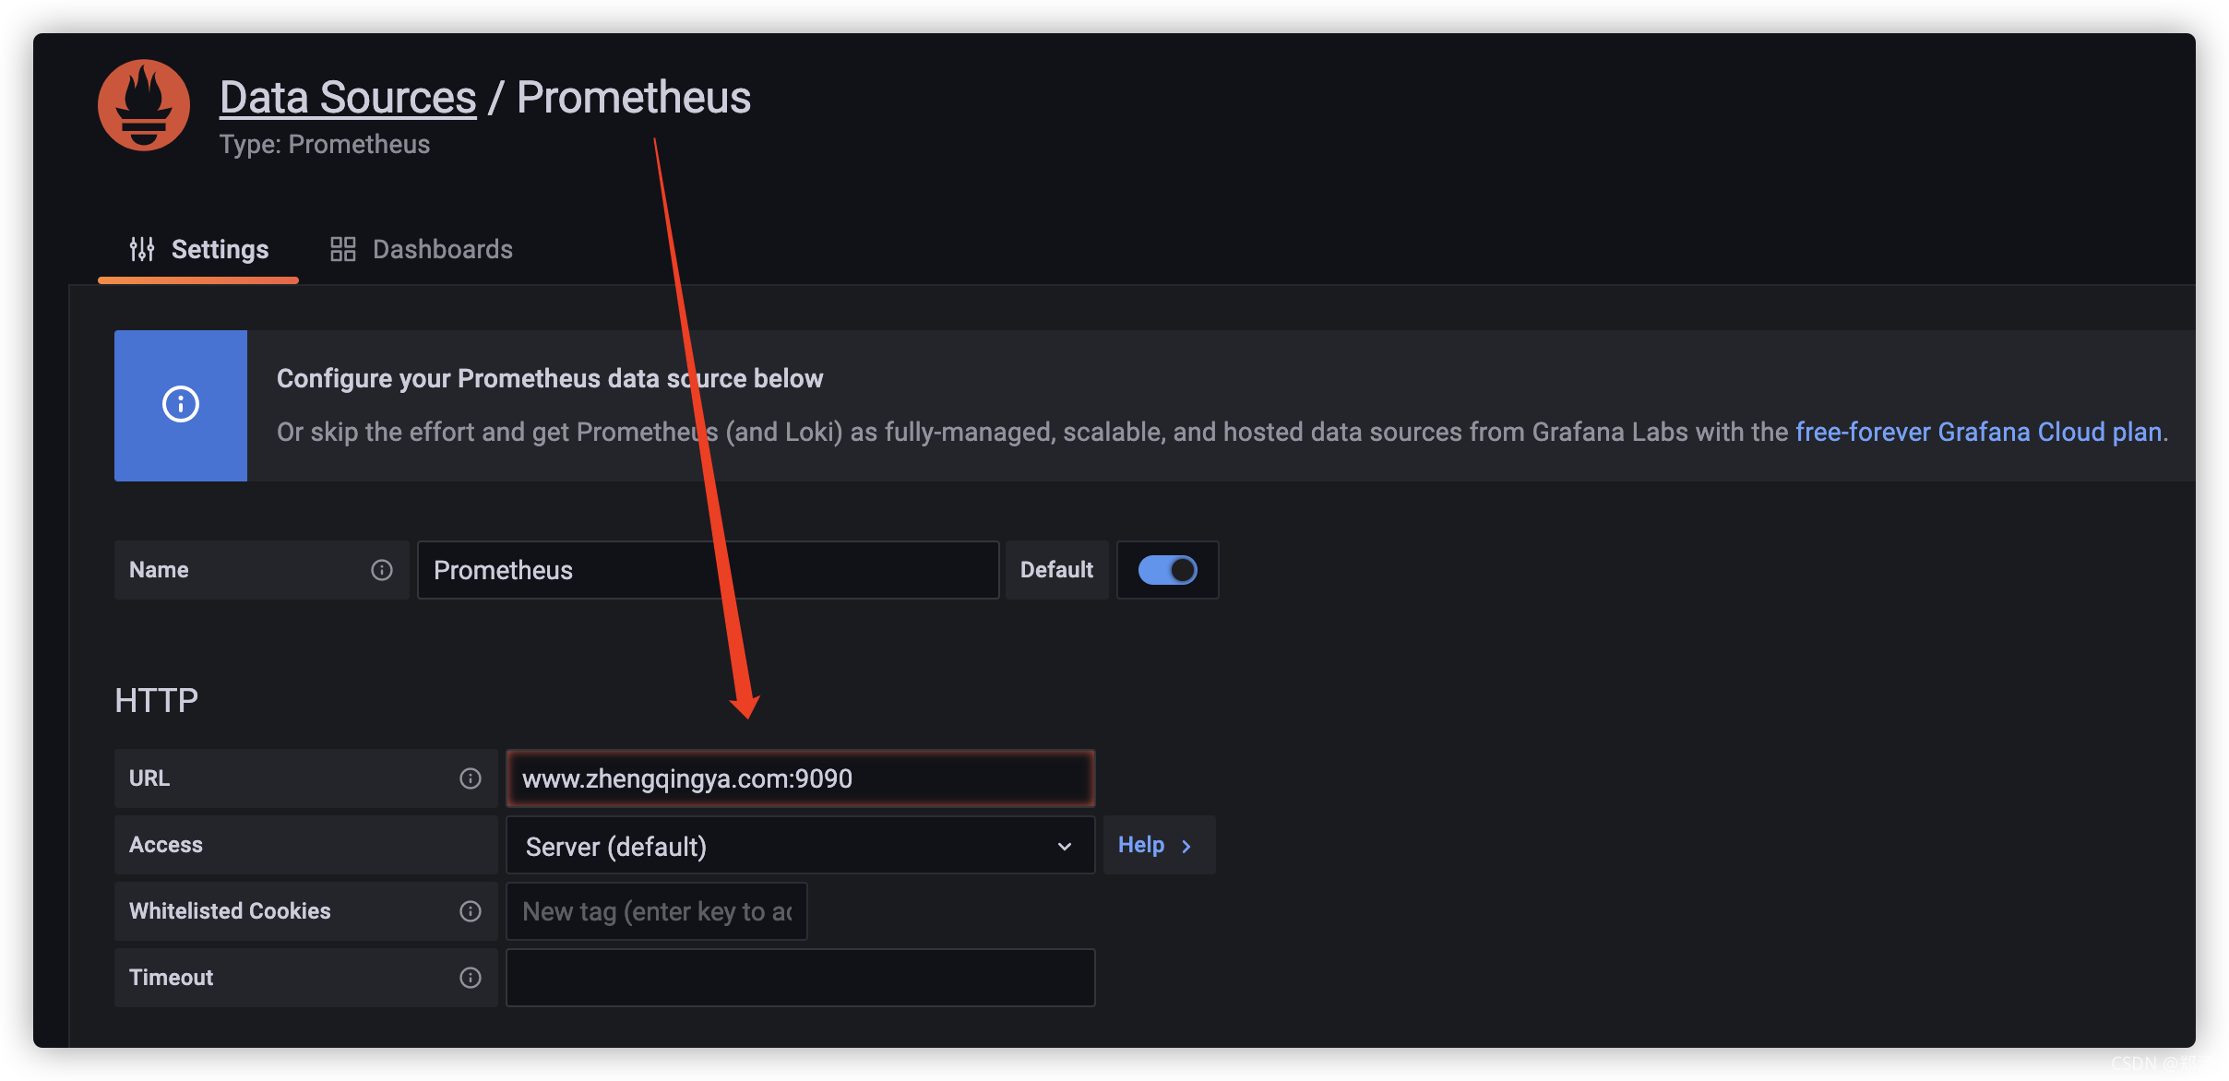Click the Settings tab sliders icon
Viewport: 2229px width, 1081px height.
[x=142, y=249]
